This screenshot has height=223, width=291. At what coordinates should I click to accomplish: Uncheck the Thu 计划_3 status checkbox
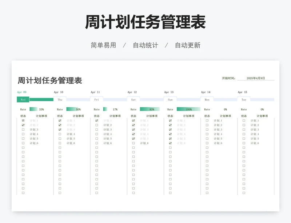60,130
